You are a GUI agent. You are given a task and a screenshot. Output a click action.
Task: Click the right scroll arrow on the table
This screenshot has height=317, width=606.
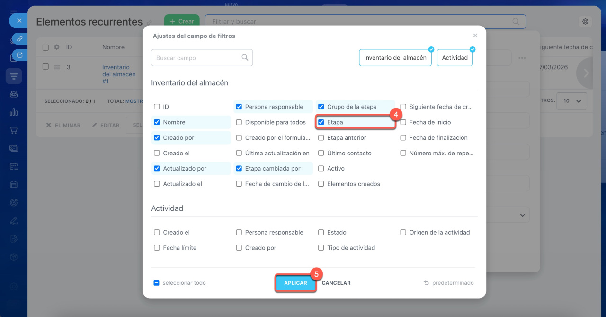coord(586,73)
